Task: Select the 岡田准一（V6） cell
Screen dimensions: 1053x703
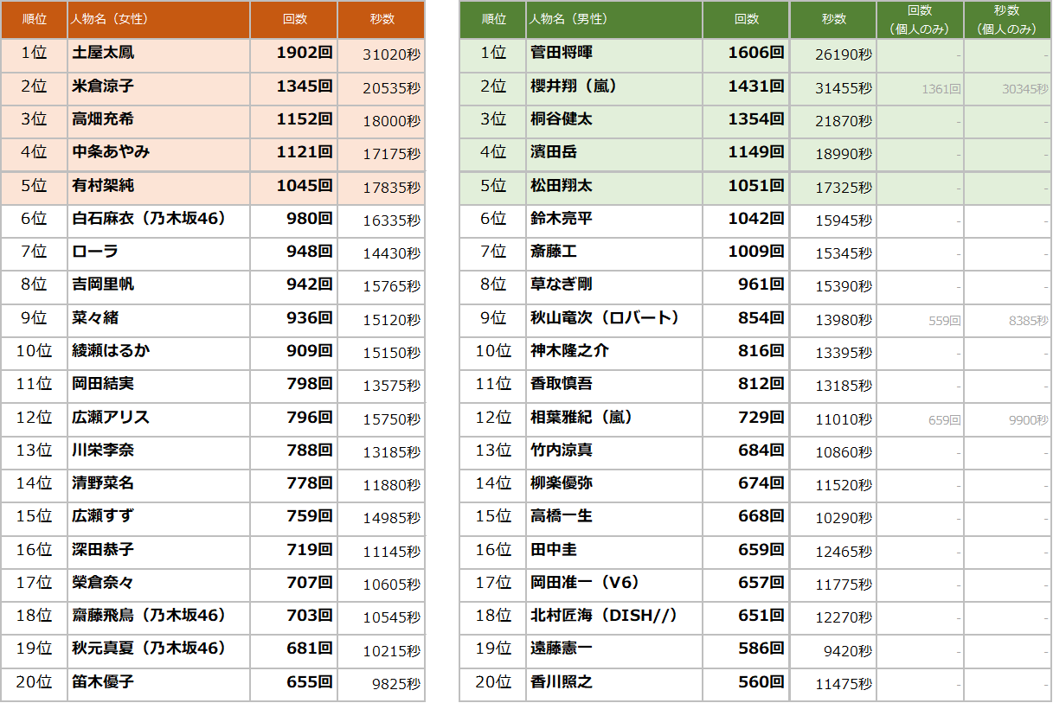Action: pyautogui.click(x=613, y=583)
